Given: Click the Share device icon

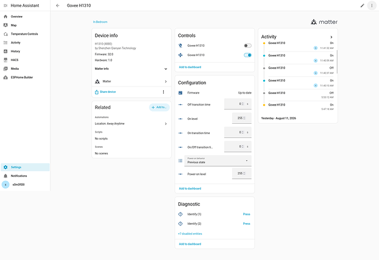Looking at the screenshot, I should (97, 92).
